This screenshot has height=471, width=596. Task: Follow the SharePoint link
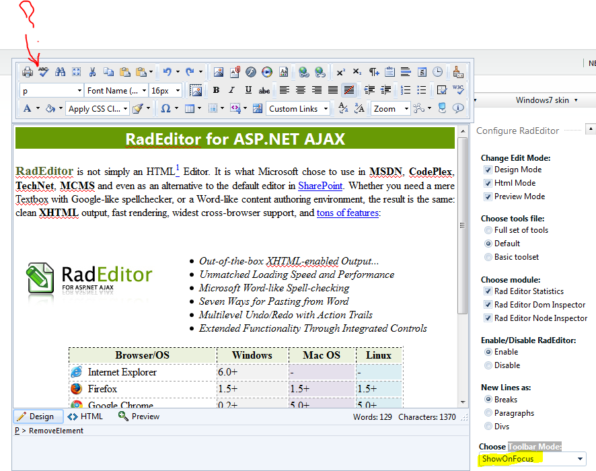(x=320, y=186)
